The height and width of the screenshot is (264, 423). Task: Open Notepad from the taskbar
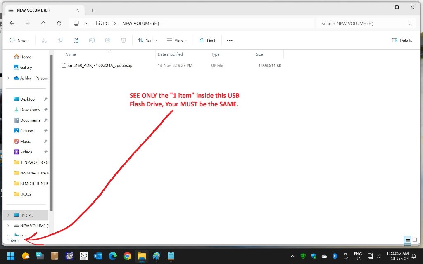click(x=171, y=256)
